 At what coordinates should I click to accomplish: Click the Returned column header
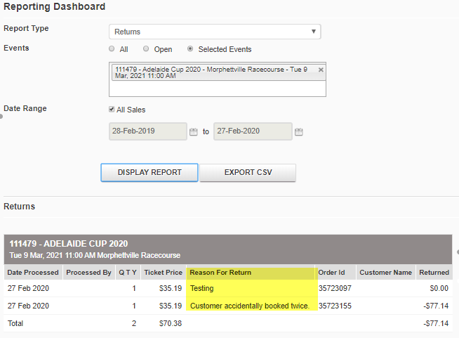coord(434,273)
